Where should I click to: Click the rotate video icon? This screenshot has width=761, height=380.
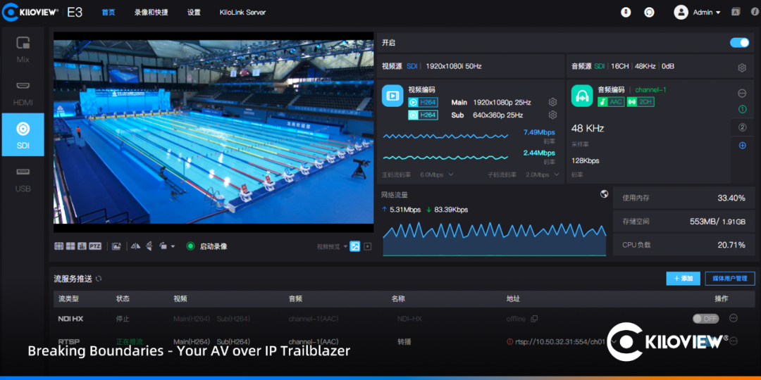click(x=163, y=246)
